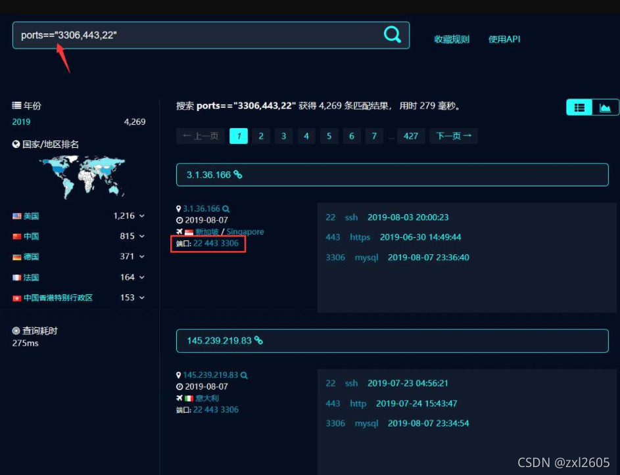
Task: Select mysql row dated 2019-08-07 23:34:54
Action: [x=397, y=423]
